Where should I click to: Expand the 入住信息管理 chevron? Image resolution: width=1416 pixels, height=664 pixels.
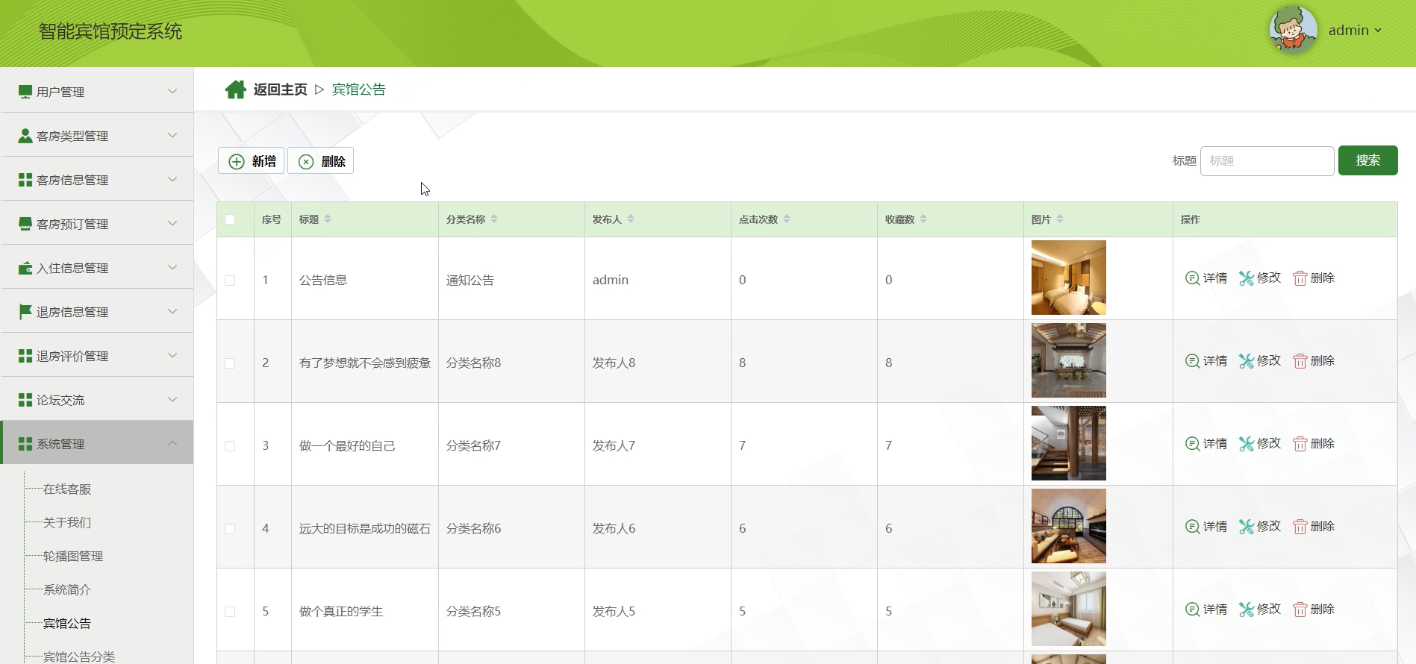pyautogui.click(x=172, y=267)
